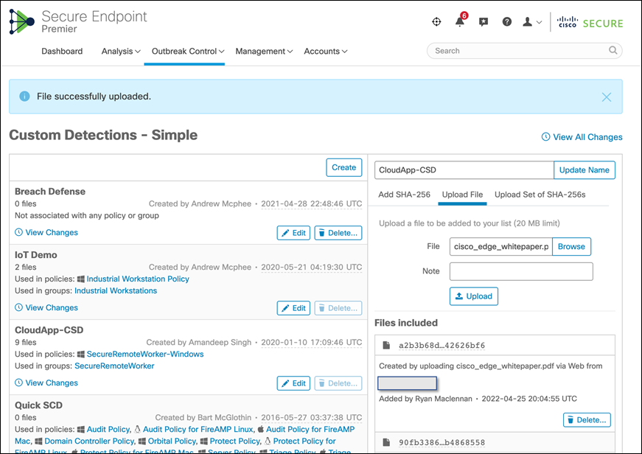Select the 90fb3386…b4868558 hash text
The height and width of the screenshot is (454, 642).
pos(442,442)
